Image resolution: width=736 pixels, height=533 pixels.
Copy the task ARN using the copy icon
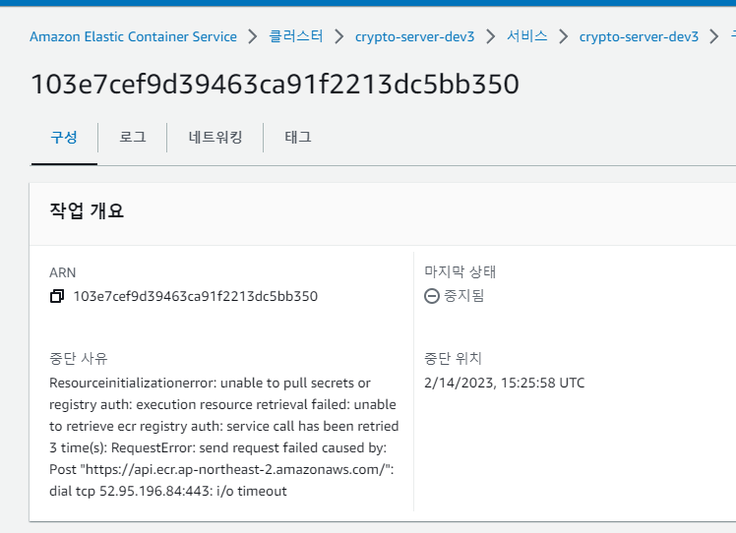coord(57,296)
